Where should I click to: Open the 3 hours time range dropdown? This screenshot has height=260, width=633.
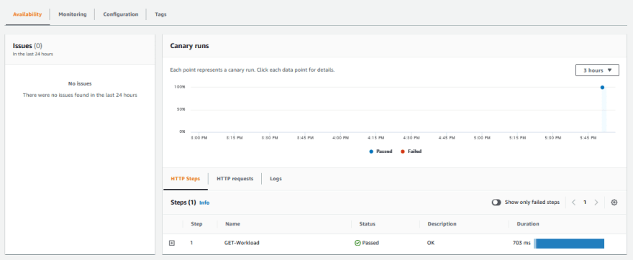(597, 70)
